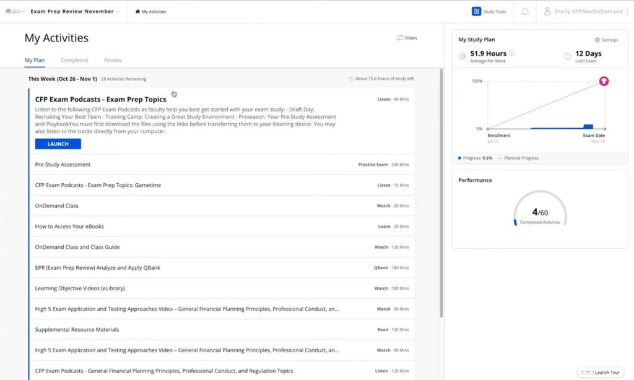Viewport: 634px width, 380px height.
Task: Click the home icon beside My Activities
Action: coord(137,12)
